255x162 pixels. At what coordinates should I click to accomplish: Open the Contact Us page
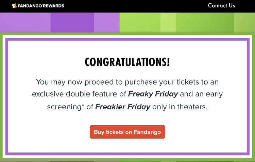(x=221, y=5)
